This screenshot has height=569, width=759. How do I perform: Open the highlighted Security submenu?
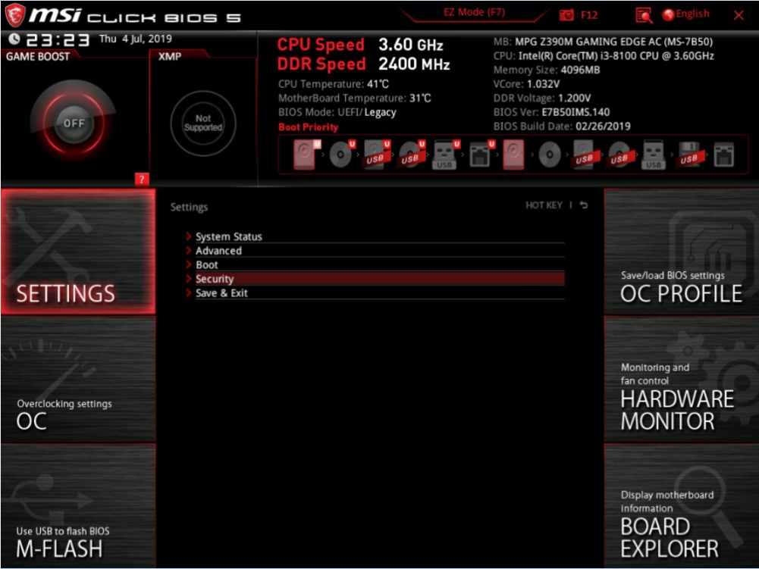(215, 279)
